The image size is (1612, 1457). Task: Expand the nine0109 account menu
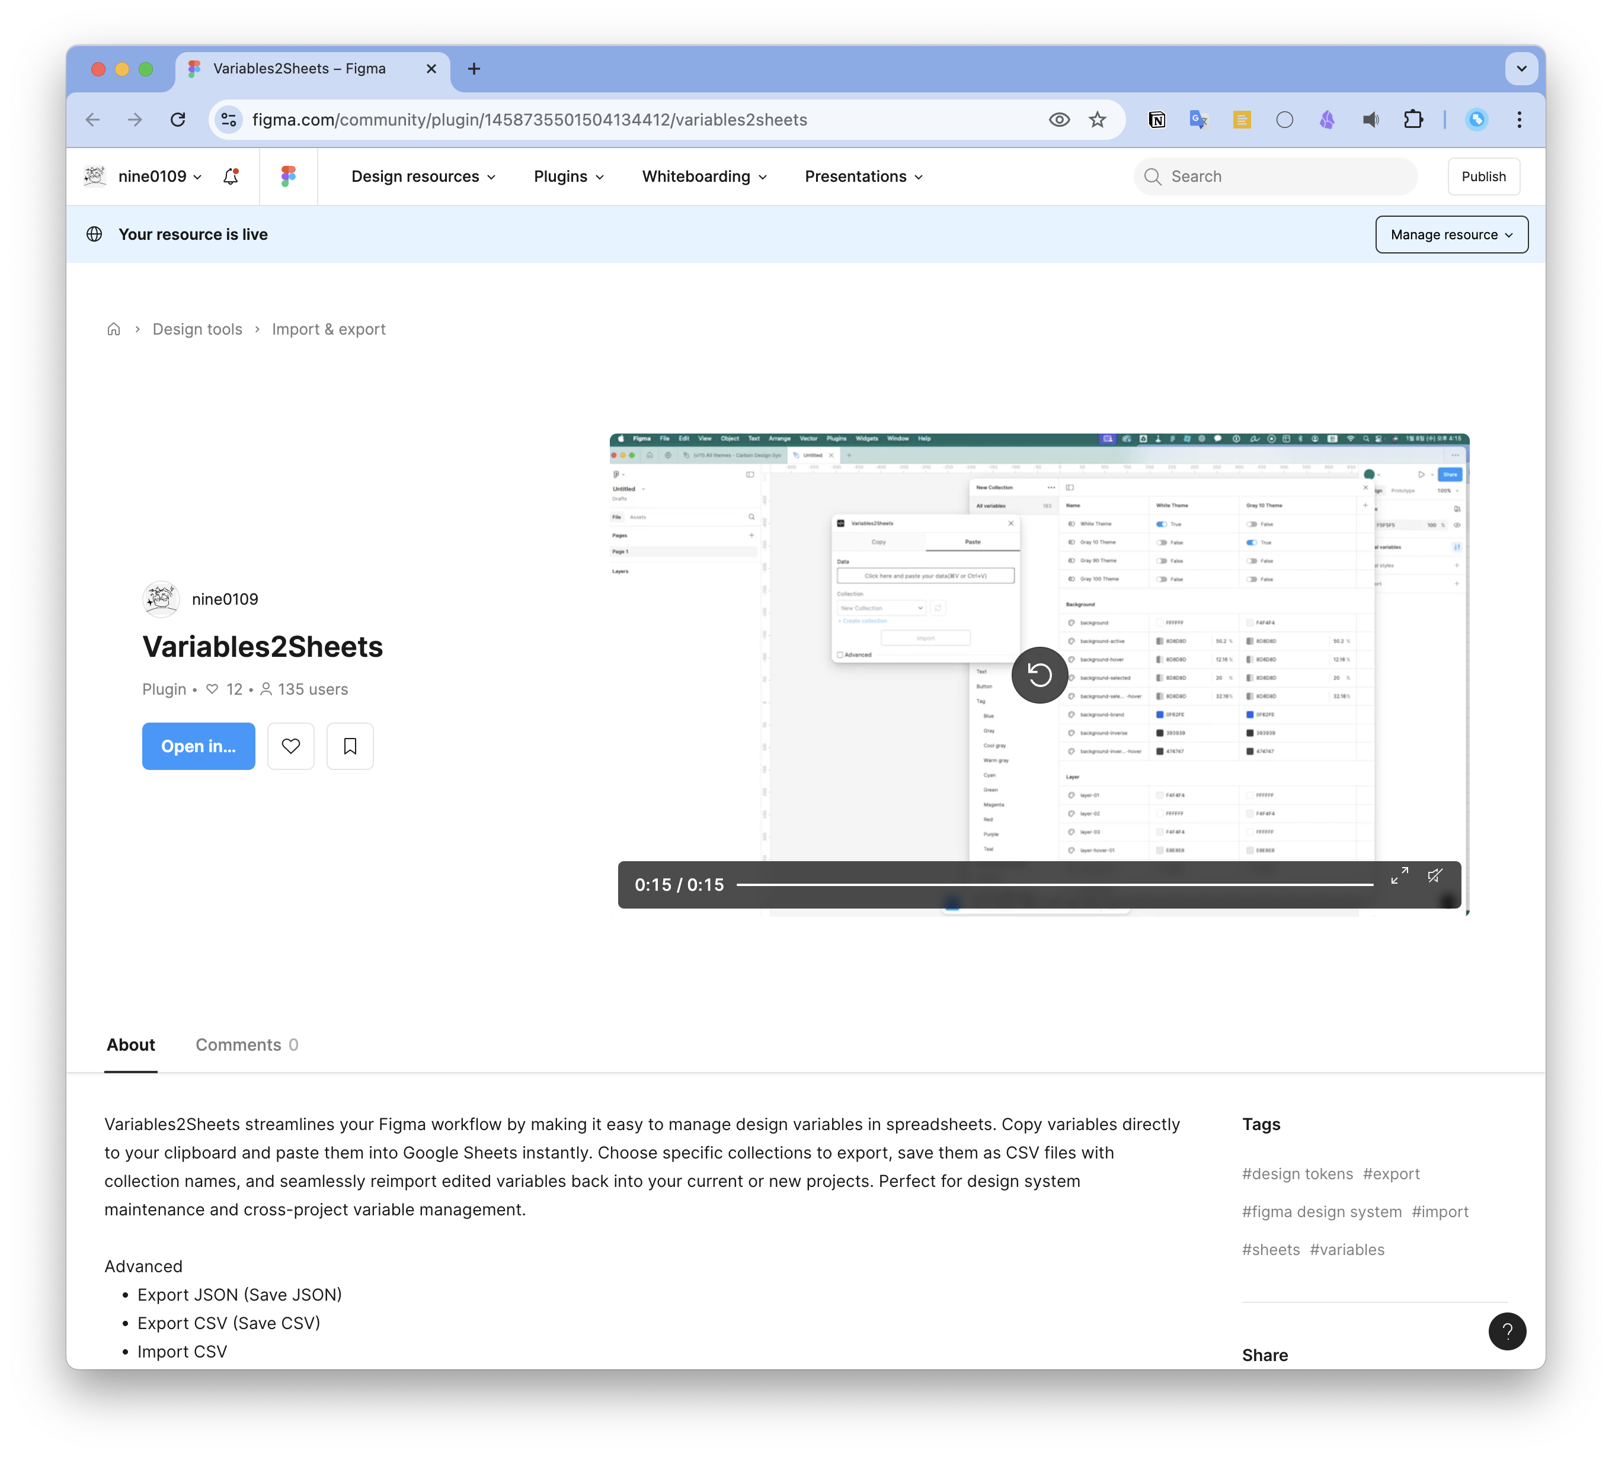click(159, 176)
